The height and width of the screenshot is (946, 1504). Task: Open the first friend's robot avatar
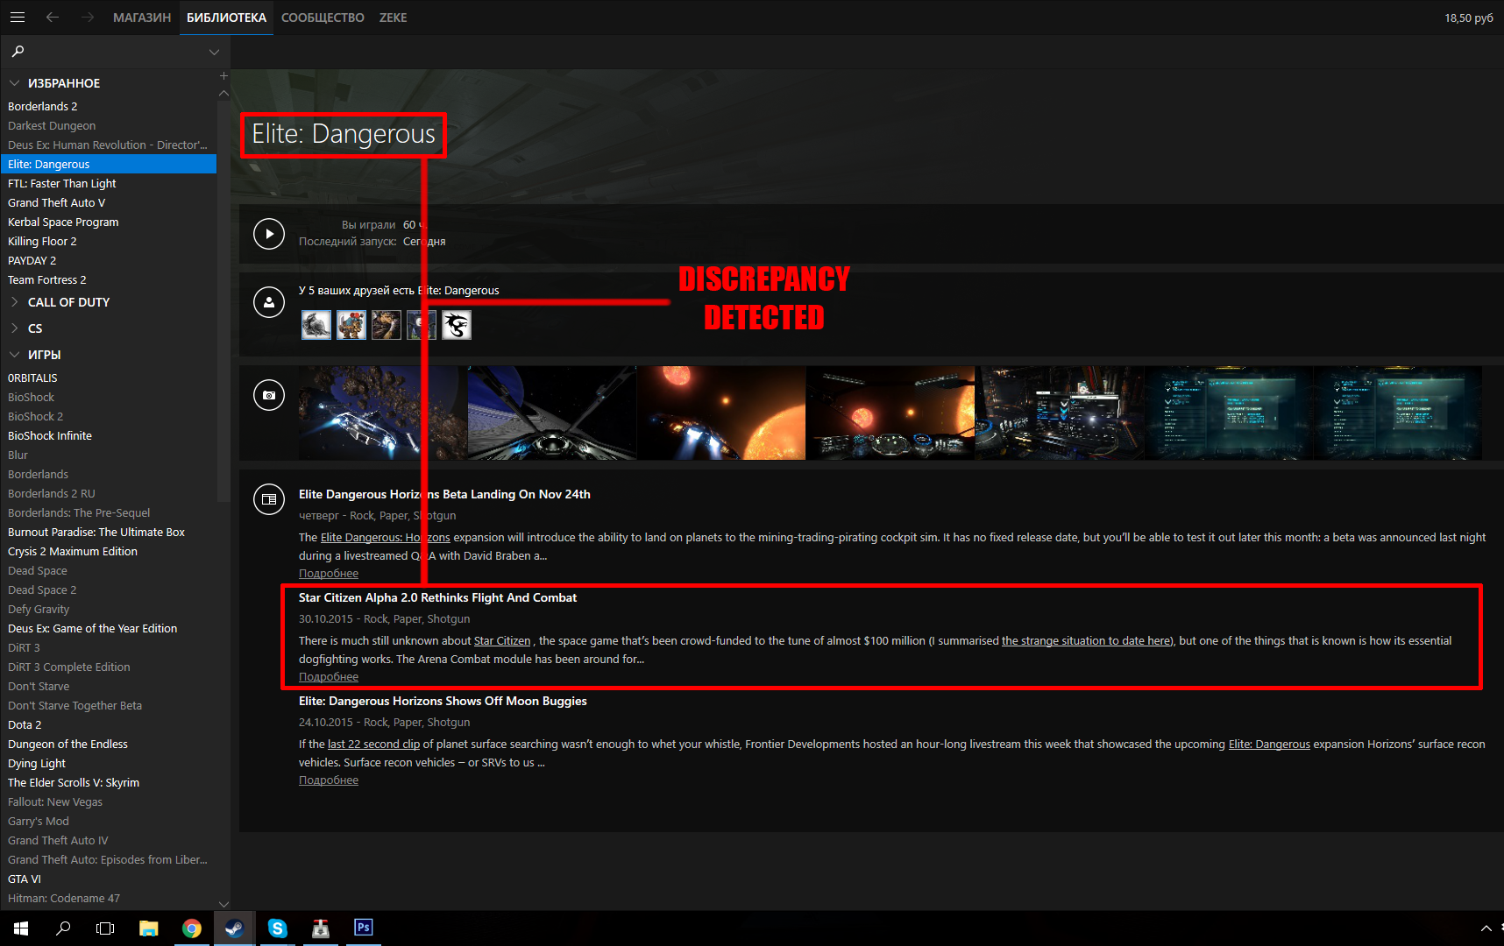tap(316, 325)
